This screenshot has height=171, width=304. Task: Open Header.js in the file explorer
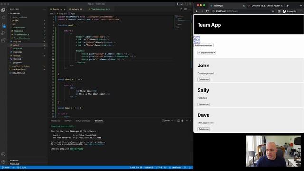pos(27,31)
